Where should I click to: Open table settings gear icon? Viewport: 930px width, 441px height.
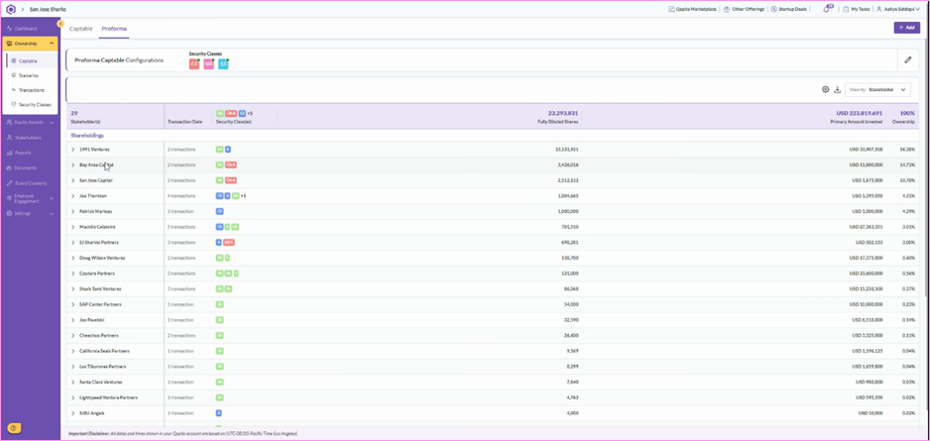pos(825,89)
